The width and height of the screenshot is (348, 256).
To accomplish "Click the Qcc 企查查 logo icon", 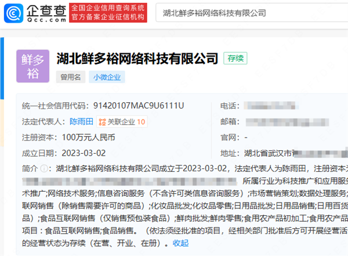I will tap(13, 13).
